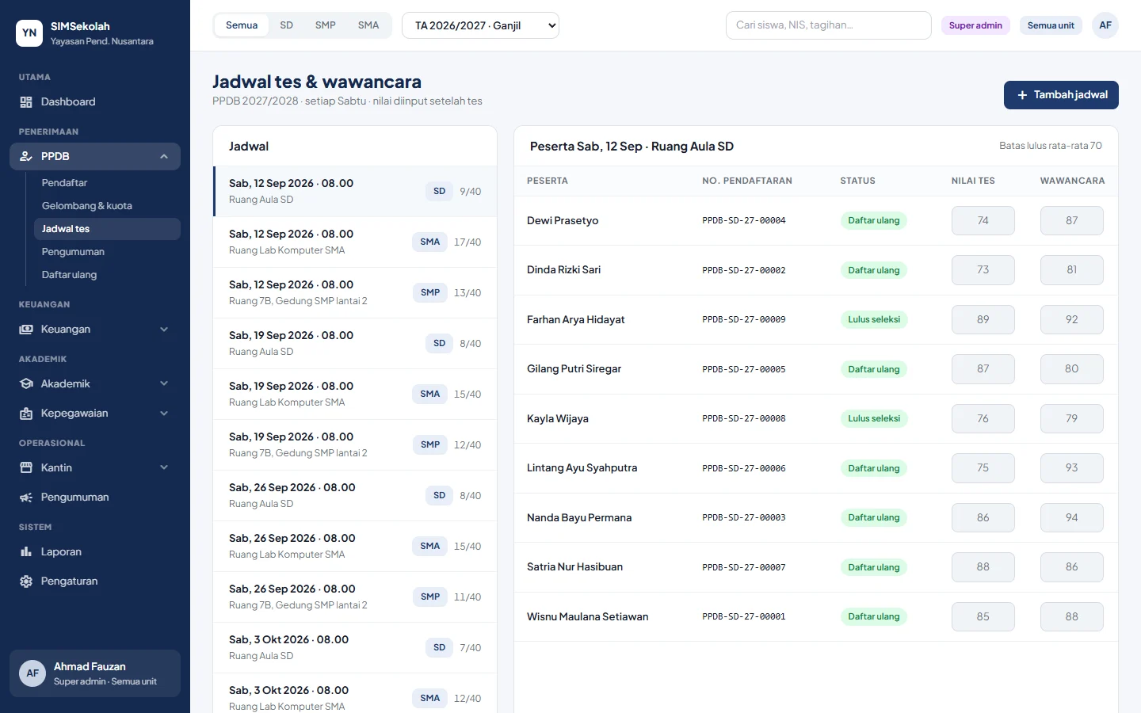Switch to the SMP filter tab
Viewport: 1141px width, 713px height.
pos(325,25)
